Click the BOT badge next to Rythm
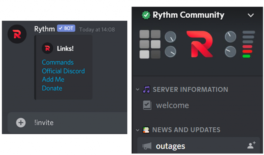 point(66,29)
